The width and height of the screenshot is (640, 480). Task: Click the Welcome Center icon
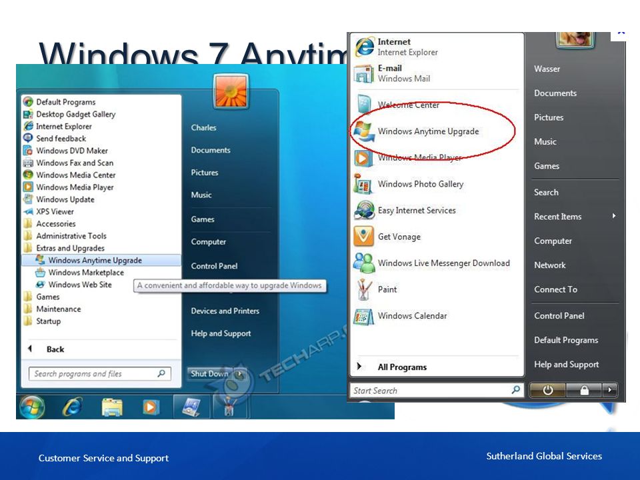click(x=364, y=104)
